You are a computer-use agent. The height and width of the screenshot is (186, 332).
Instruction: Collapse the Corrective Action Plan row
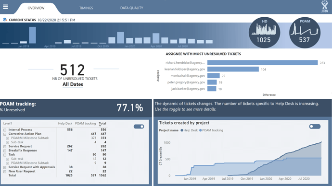pyautogui.click(x=5, y=134)
